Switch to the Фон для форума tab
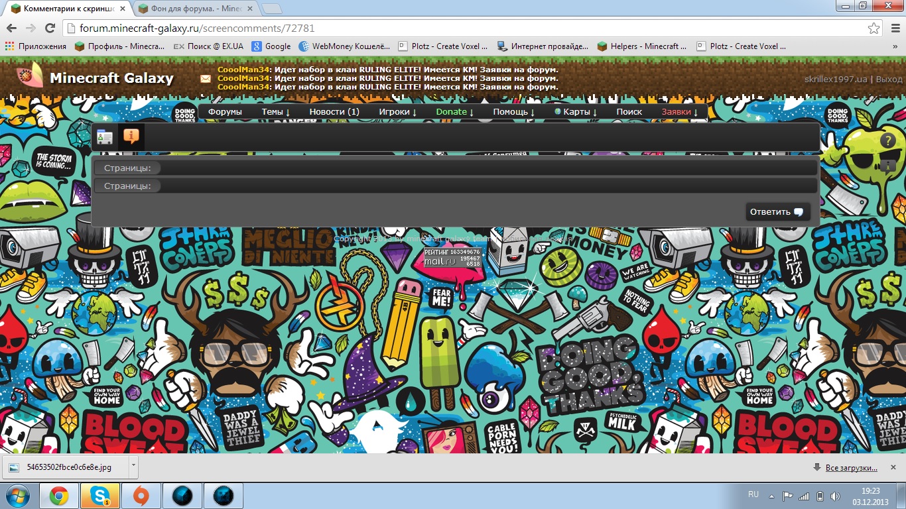This screenshot has width=906, height=509. 196,9
